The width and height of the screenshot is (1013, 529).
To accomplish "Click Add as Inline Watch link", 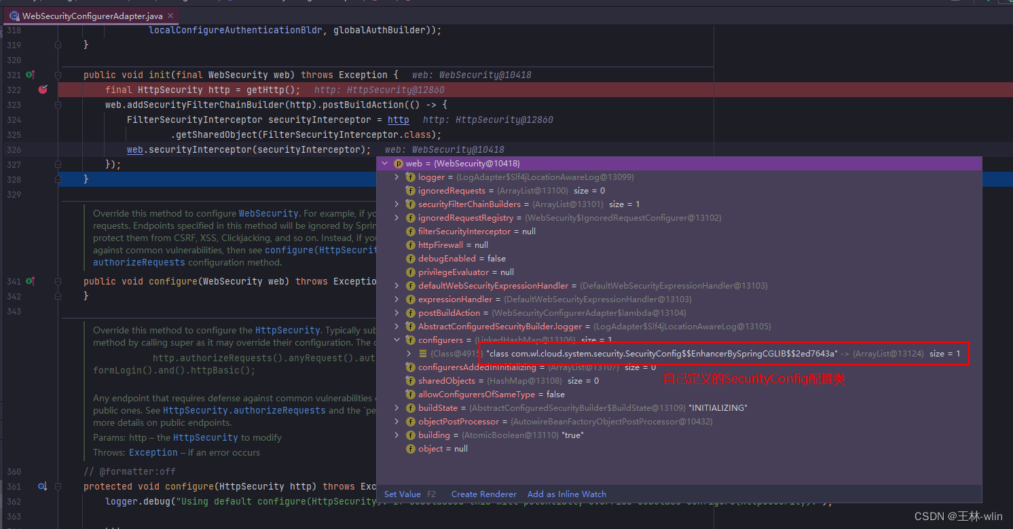I will (567, 494).
